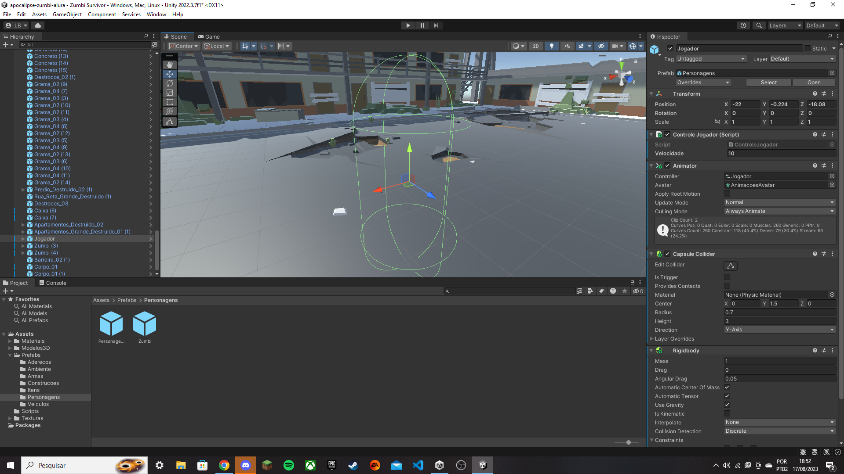Enable Use Gravity in Rigidbody
This screenshot has width=844, height=474.
pyautogui.click(x=728, y=405)
